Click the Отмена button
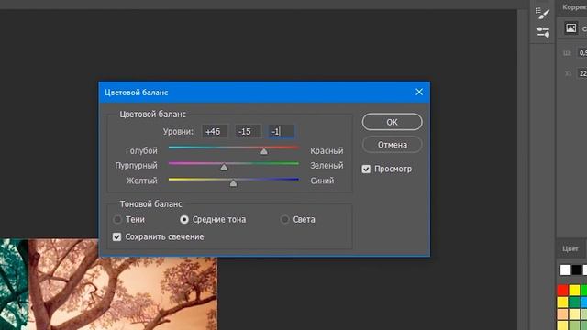587x330 pixels. tap(392, 145)
